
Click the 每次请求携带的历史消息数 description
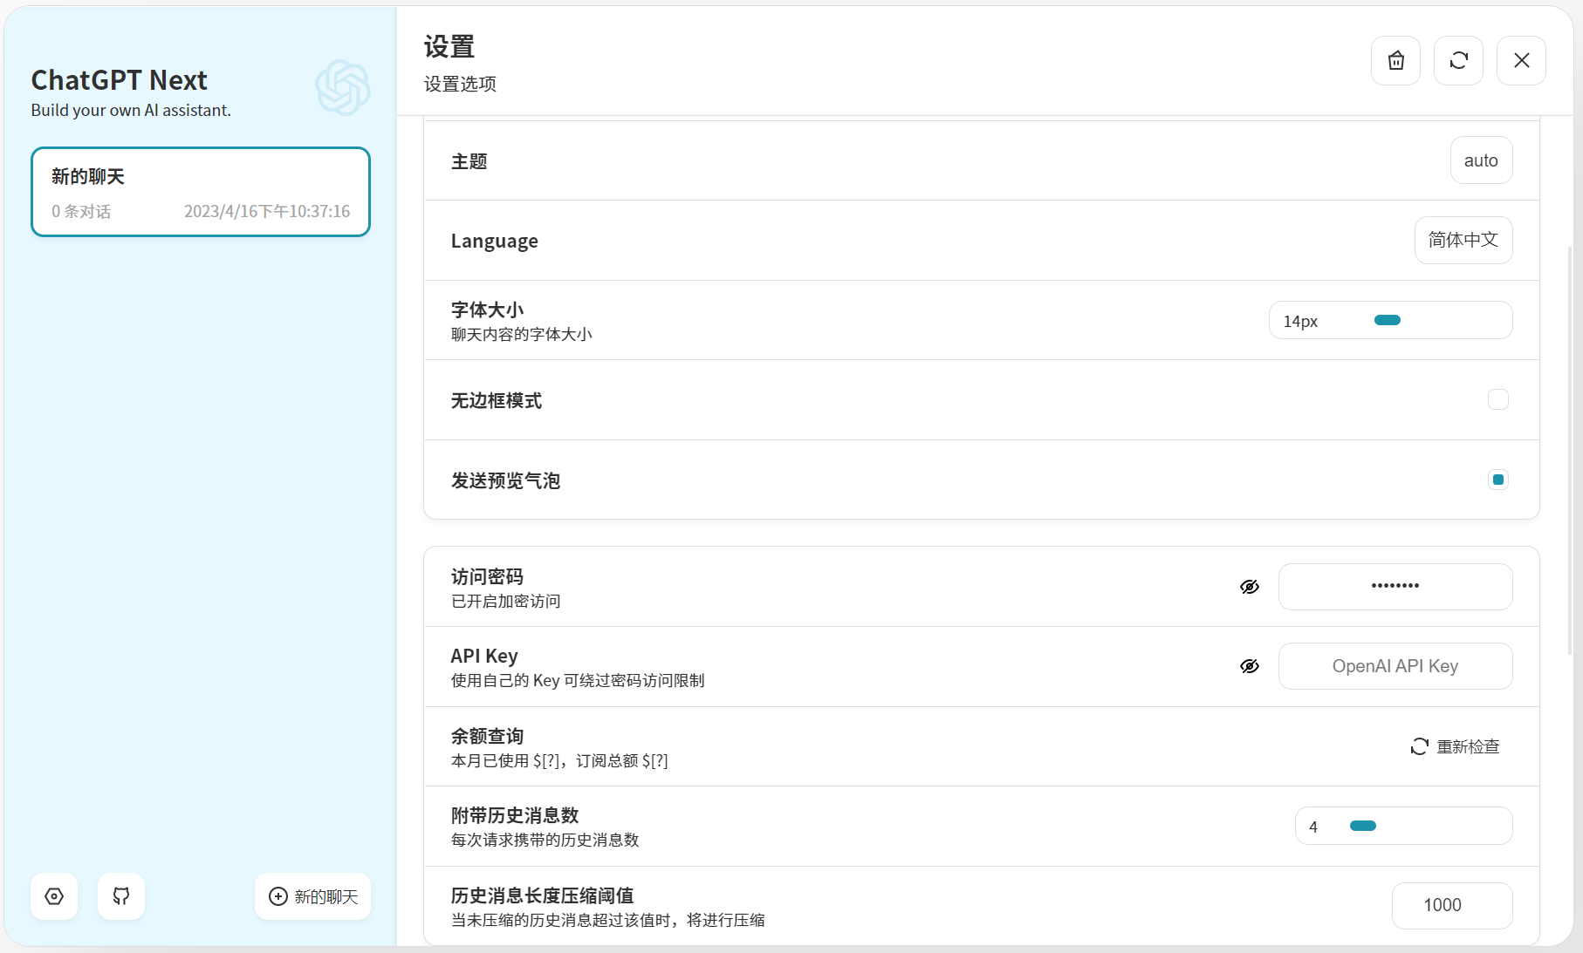[x=545, y=841]
